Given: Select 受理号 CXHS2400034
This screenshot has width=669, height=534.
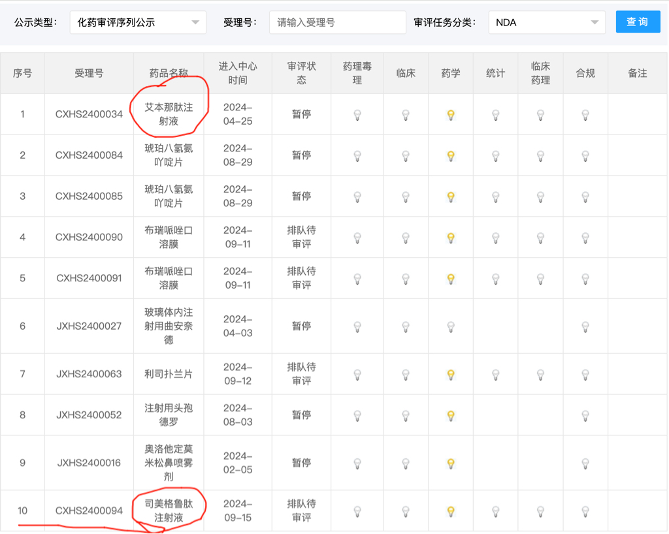Looking at the screenshot, I should [x=89, y=114].
